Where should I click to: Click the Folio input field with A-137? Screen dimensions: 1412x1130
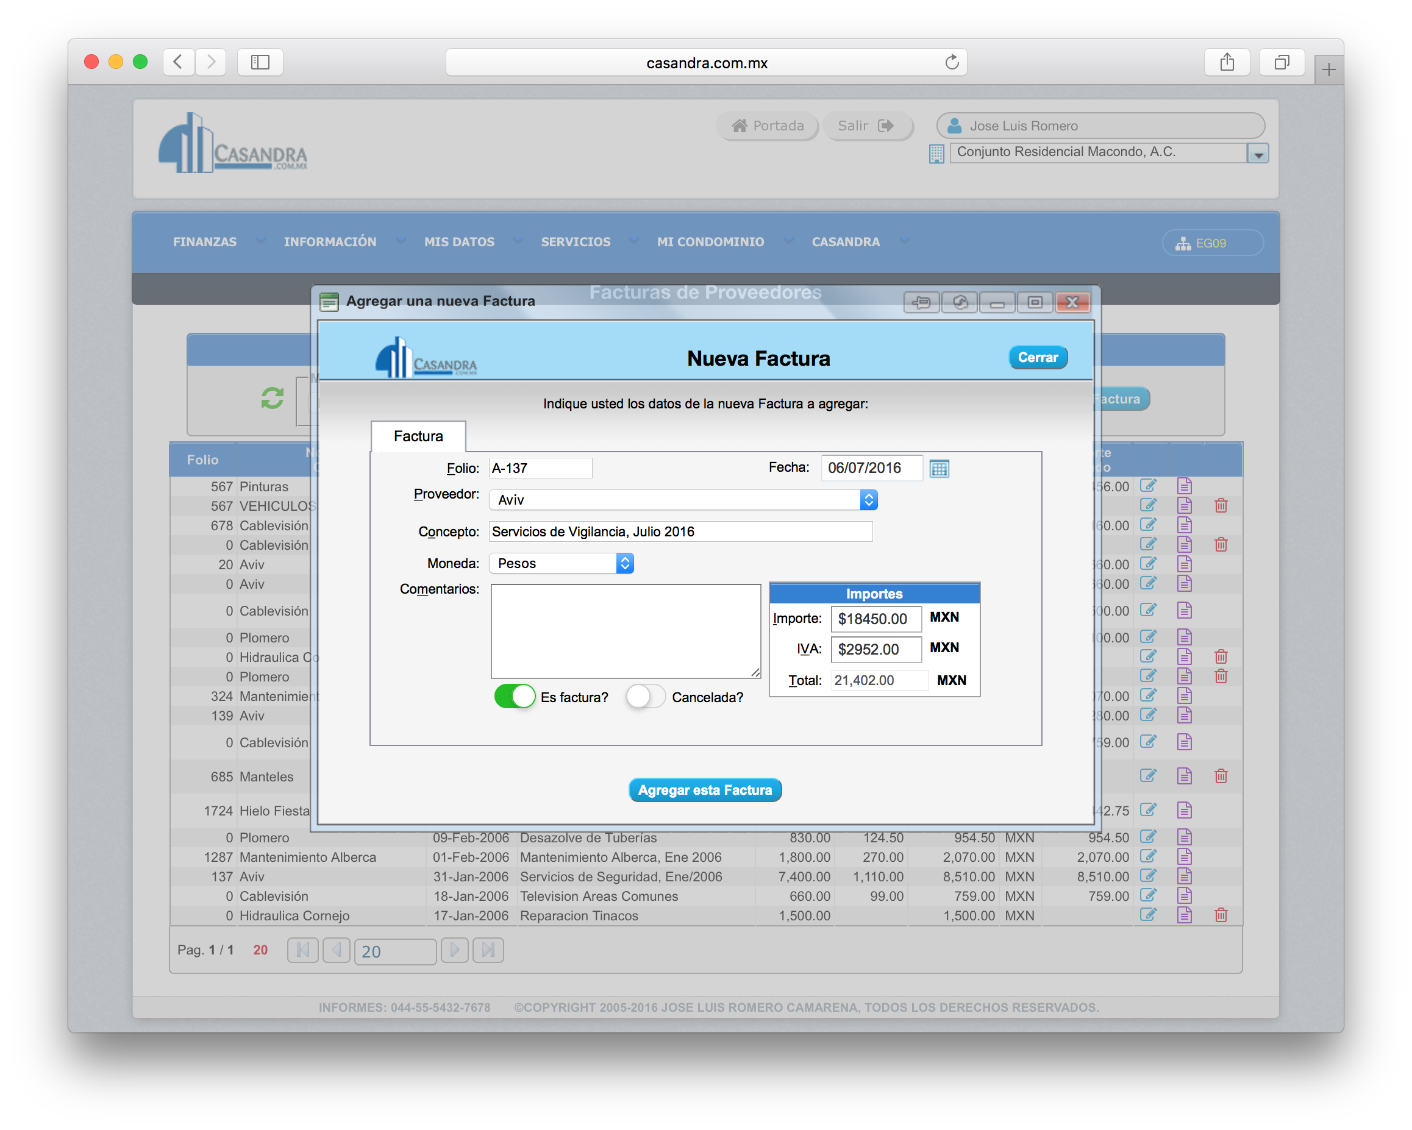click(x=540, y=468)
